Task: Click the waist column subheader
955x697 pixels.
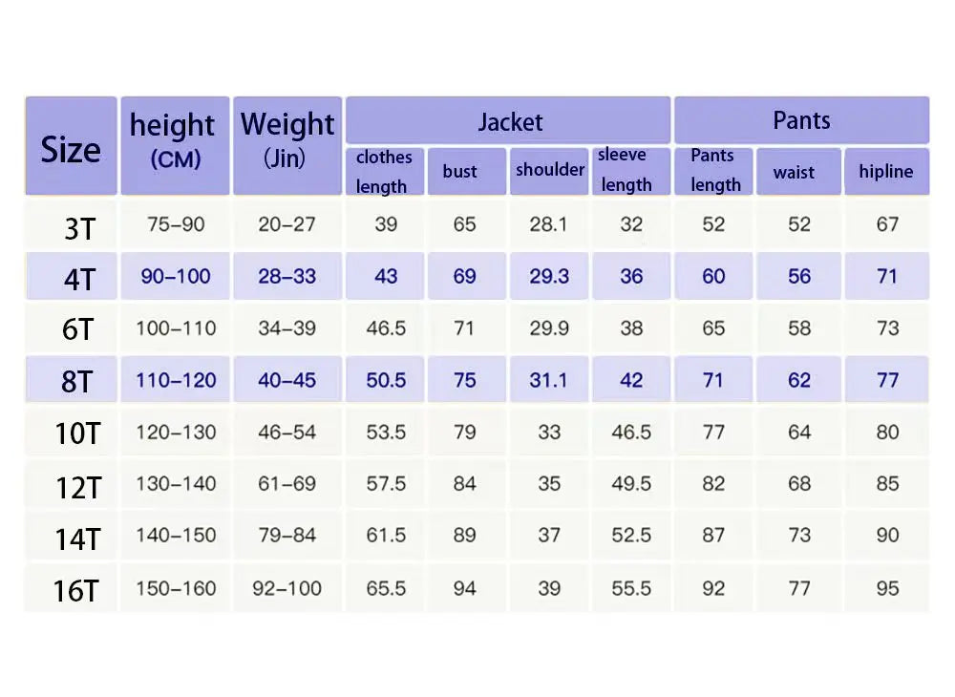Action: tap(795, 172)
